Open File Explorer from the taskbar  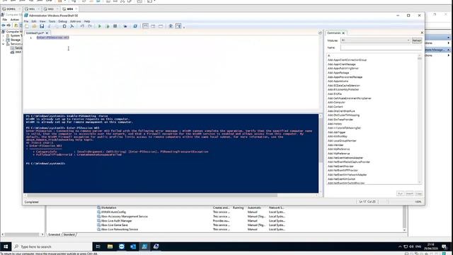pyautogui.click(x=110, y=246)
